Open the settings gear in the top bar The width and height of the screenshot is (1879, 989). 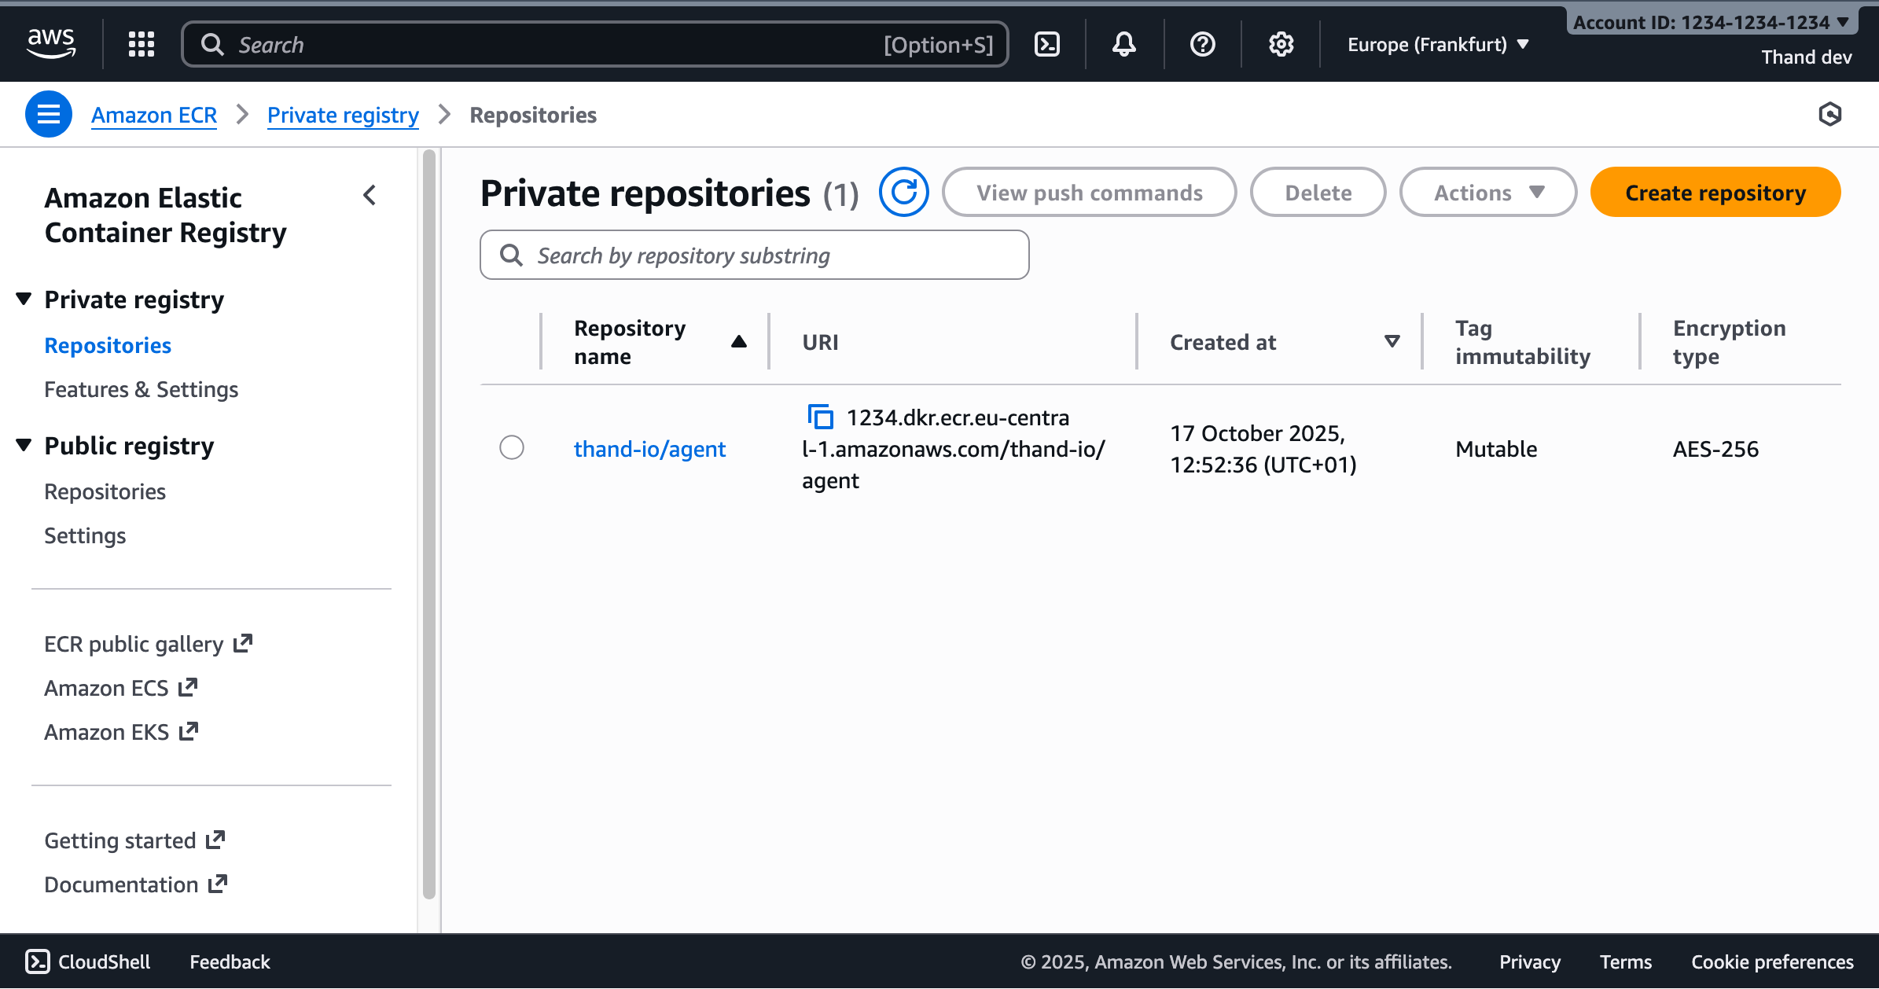pos(1281,44)
